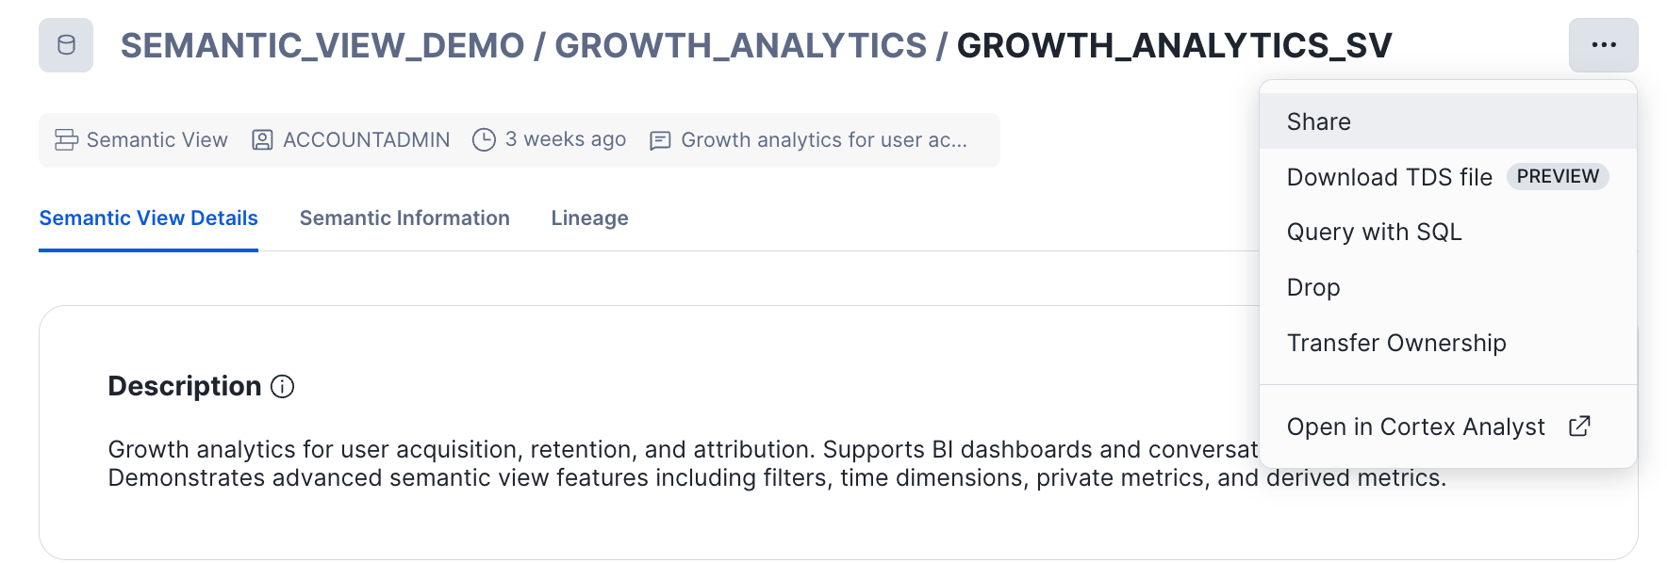Click the comment icon before the truncated description
The height and width of the screenshot is (563, 1667).
(x=660, y=140)
